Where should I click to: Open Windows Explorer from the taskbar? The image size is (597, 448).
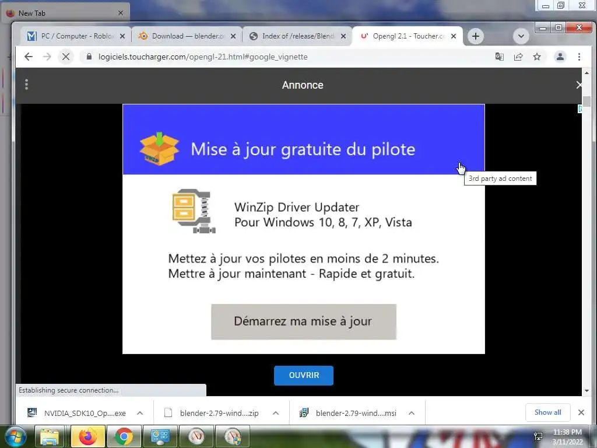pos(50,437)
